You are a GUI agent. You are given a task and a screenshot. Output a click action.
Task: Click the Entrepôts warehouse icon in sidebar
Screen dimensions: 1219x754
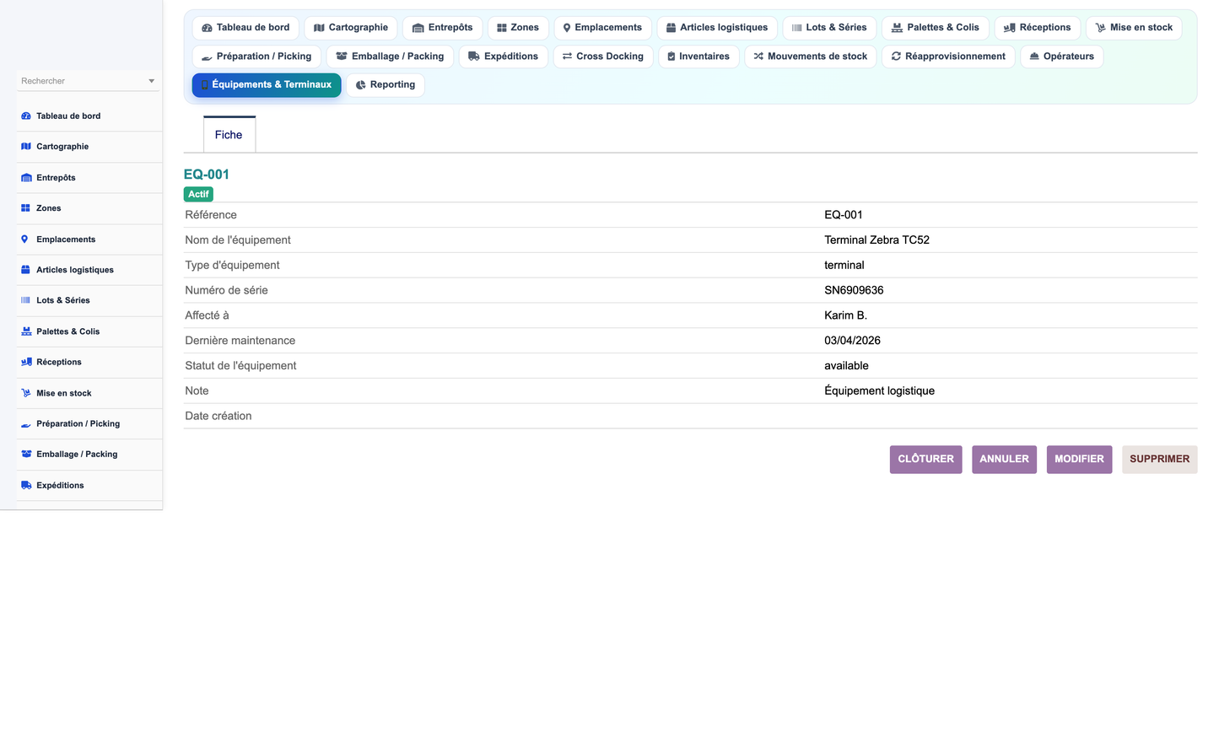(26, 178)
